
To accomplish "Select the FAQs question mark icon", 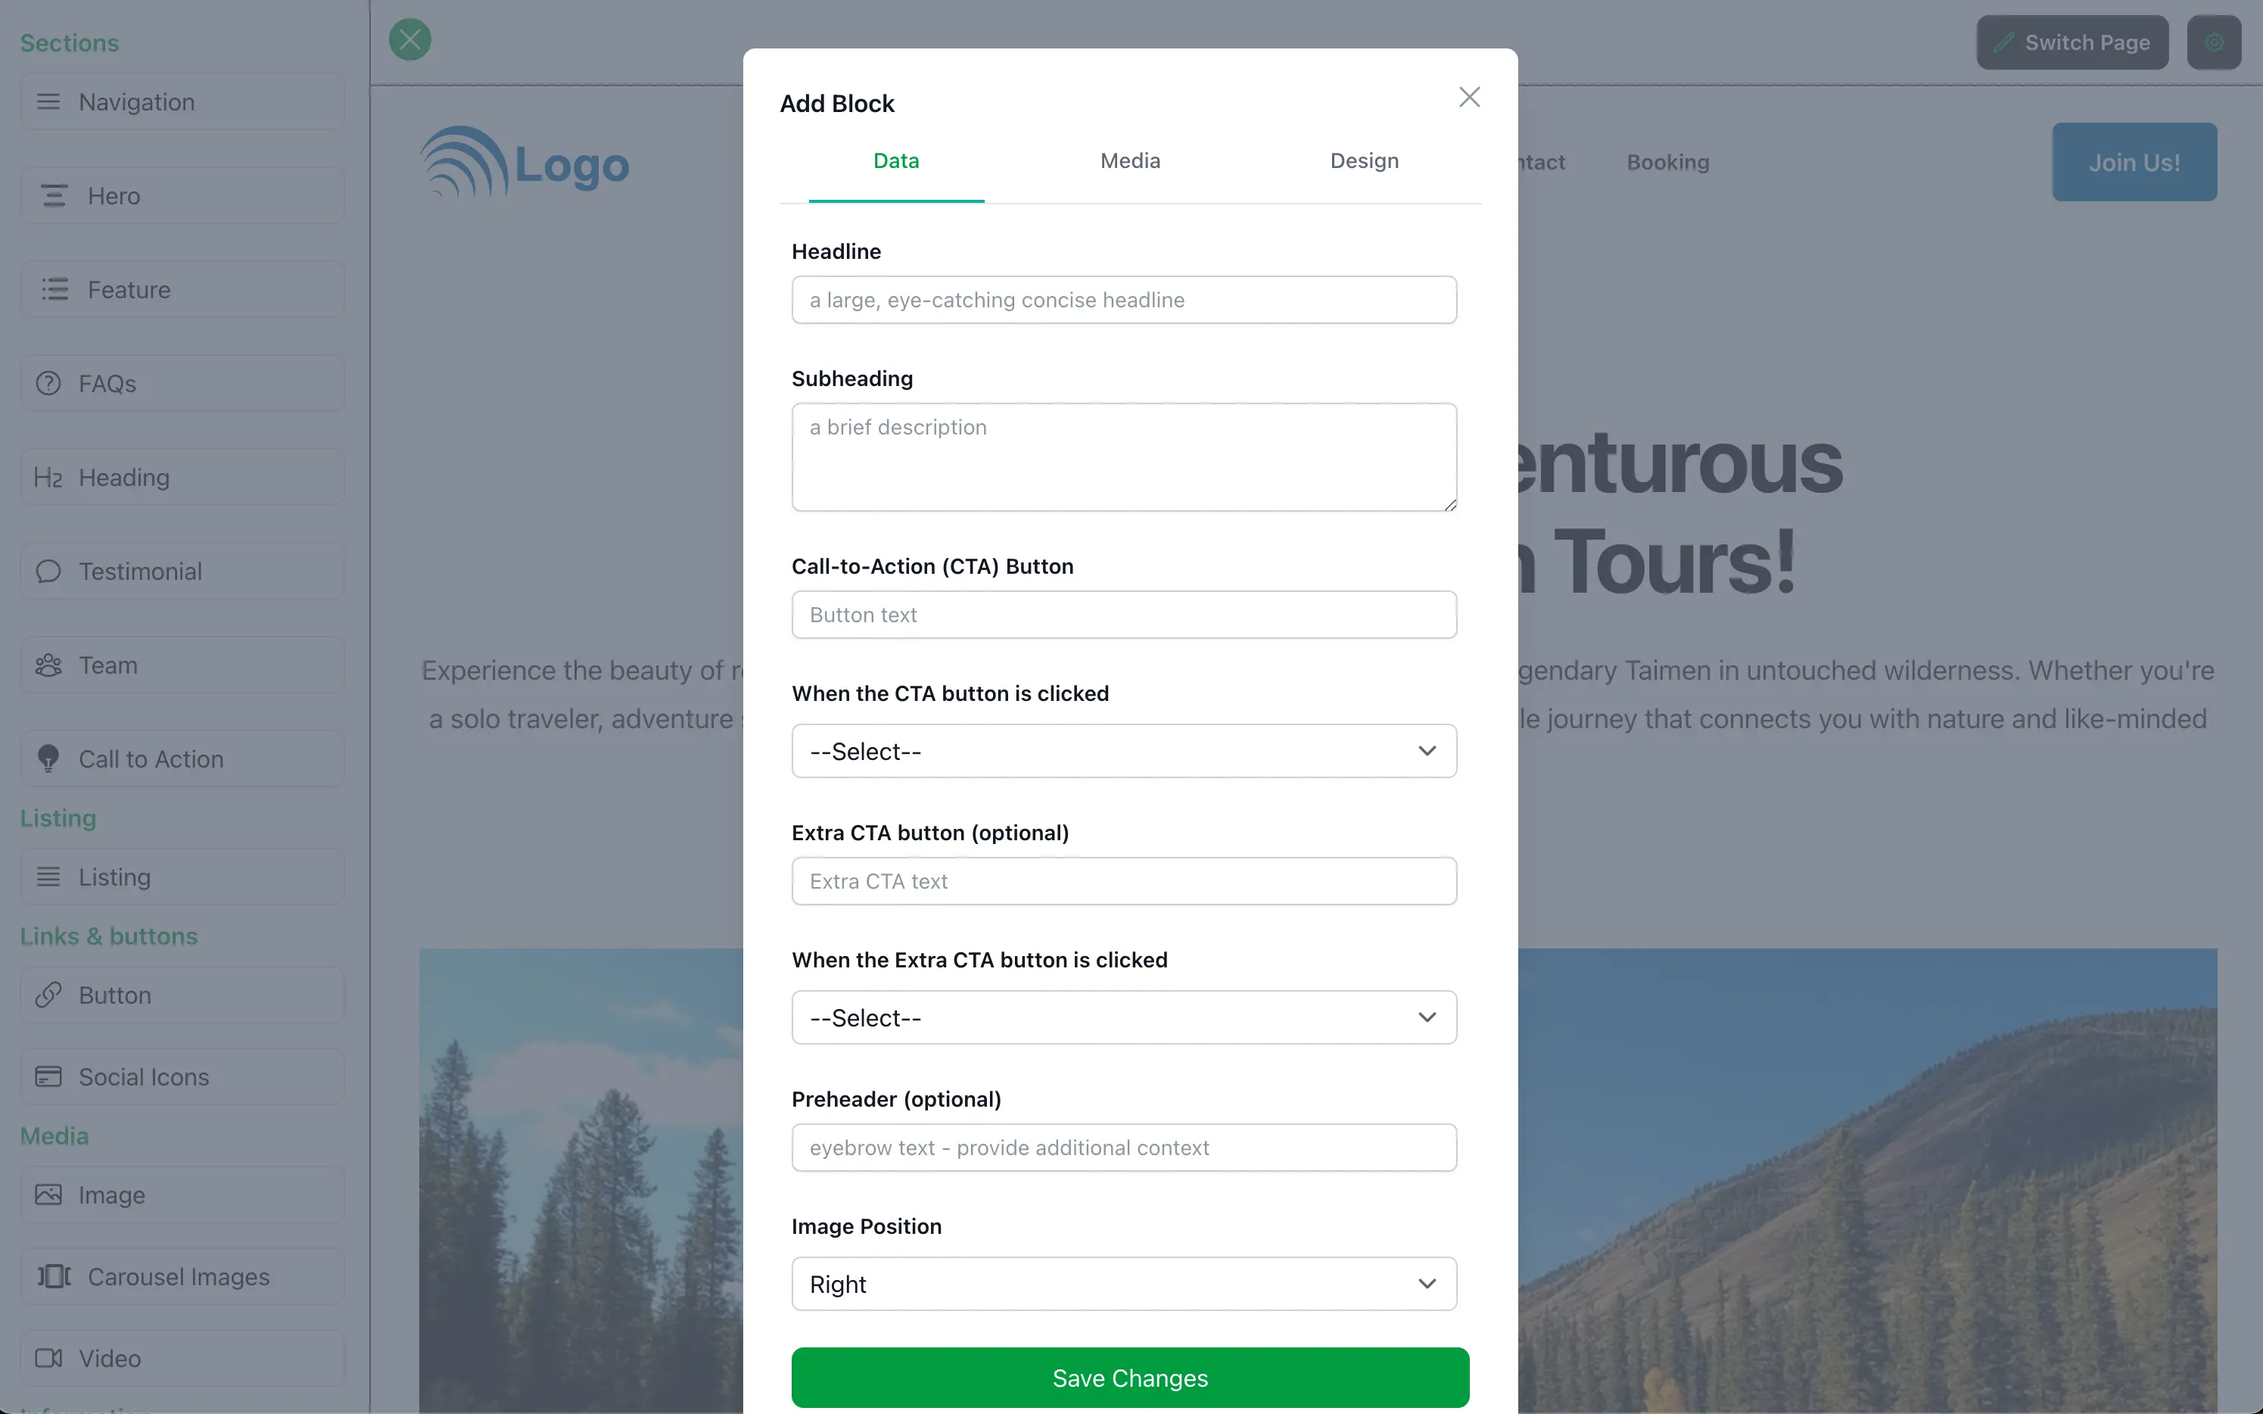I will point(48,384).
